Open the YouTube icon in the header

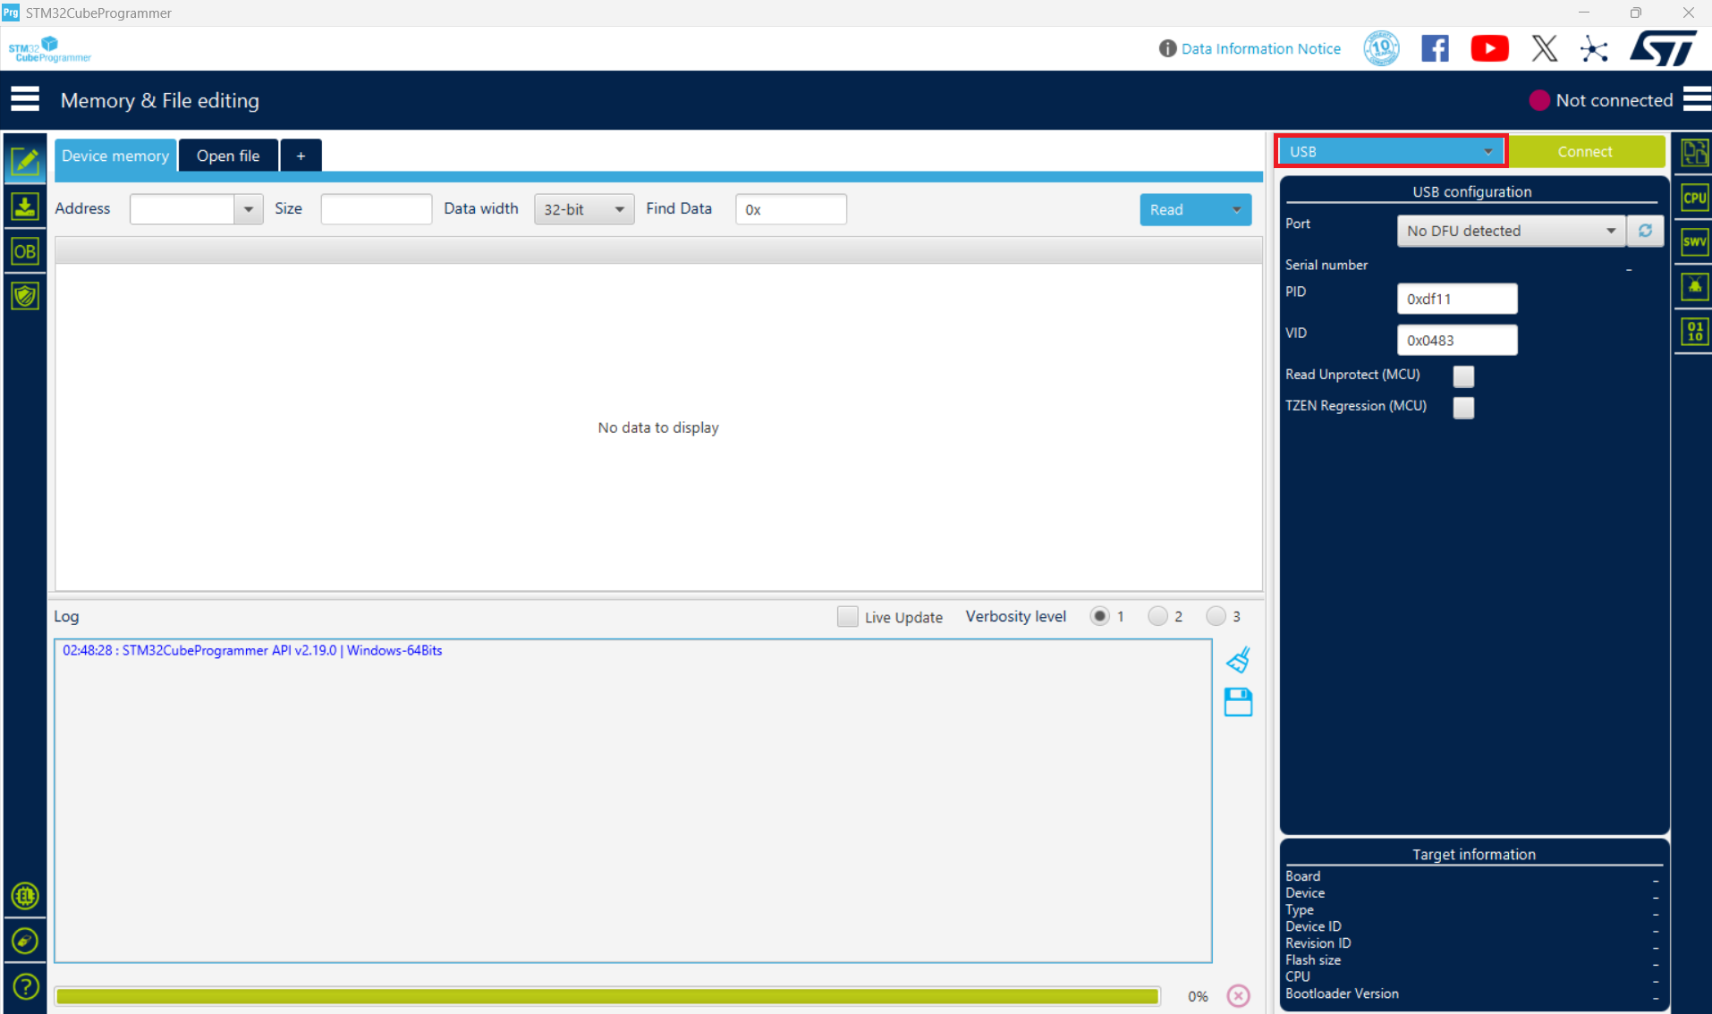[x=1489, y=48]
